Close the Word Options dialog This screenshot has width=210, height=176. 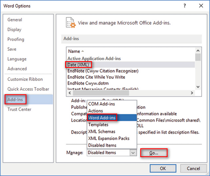tap(201, 6)
